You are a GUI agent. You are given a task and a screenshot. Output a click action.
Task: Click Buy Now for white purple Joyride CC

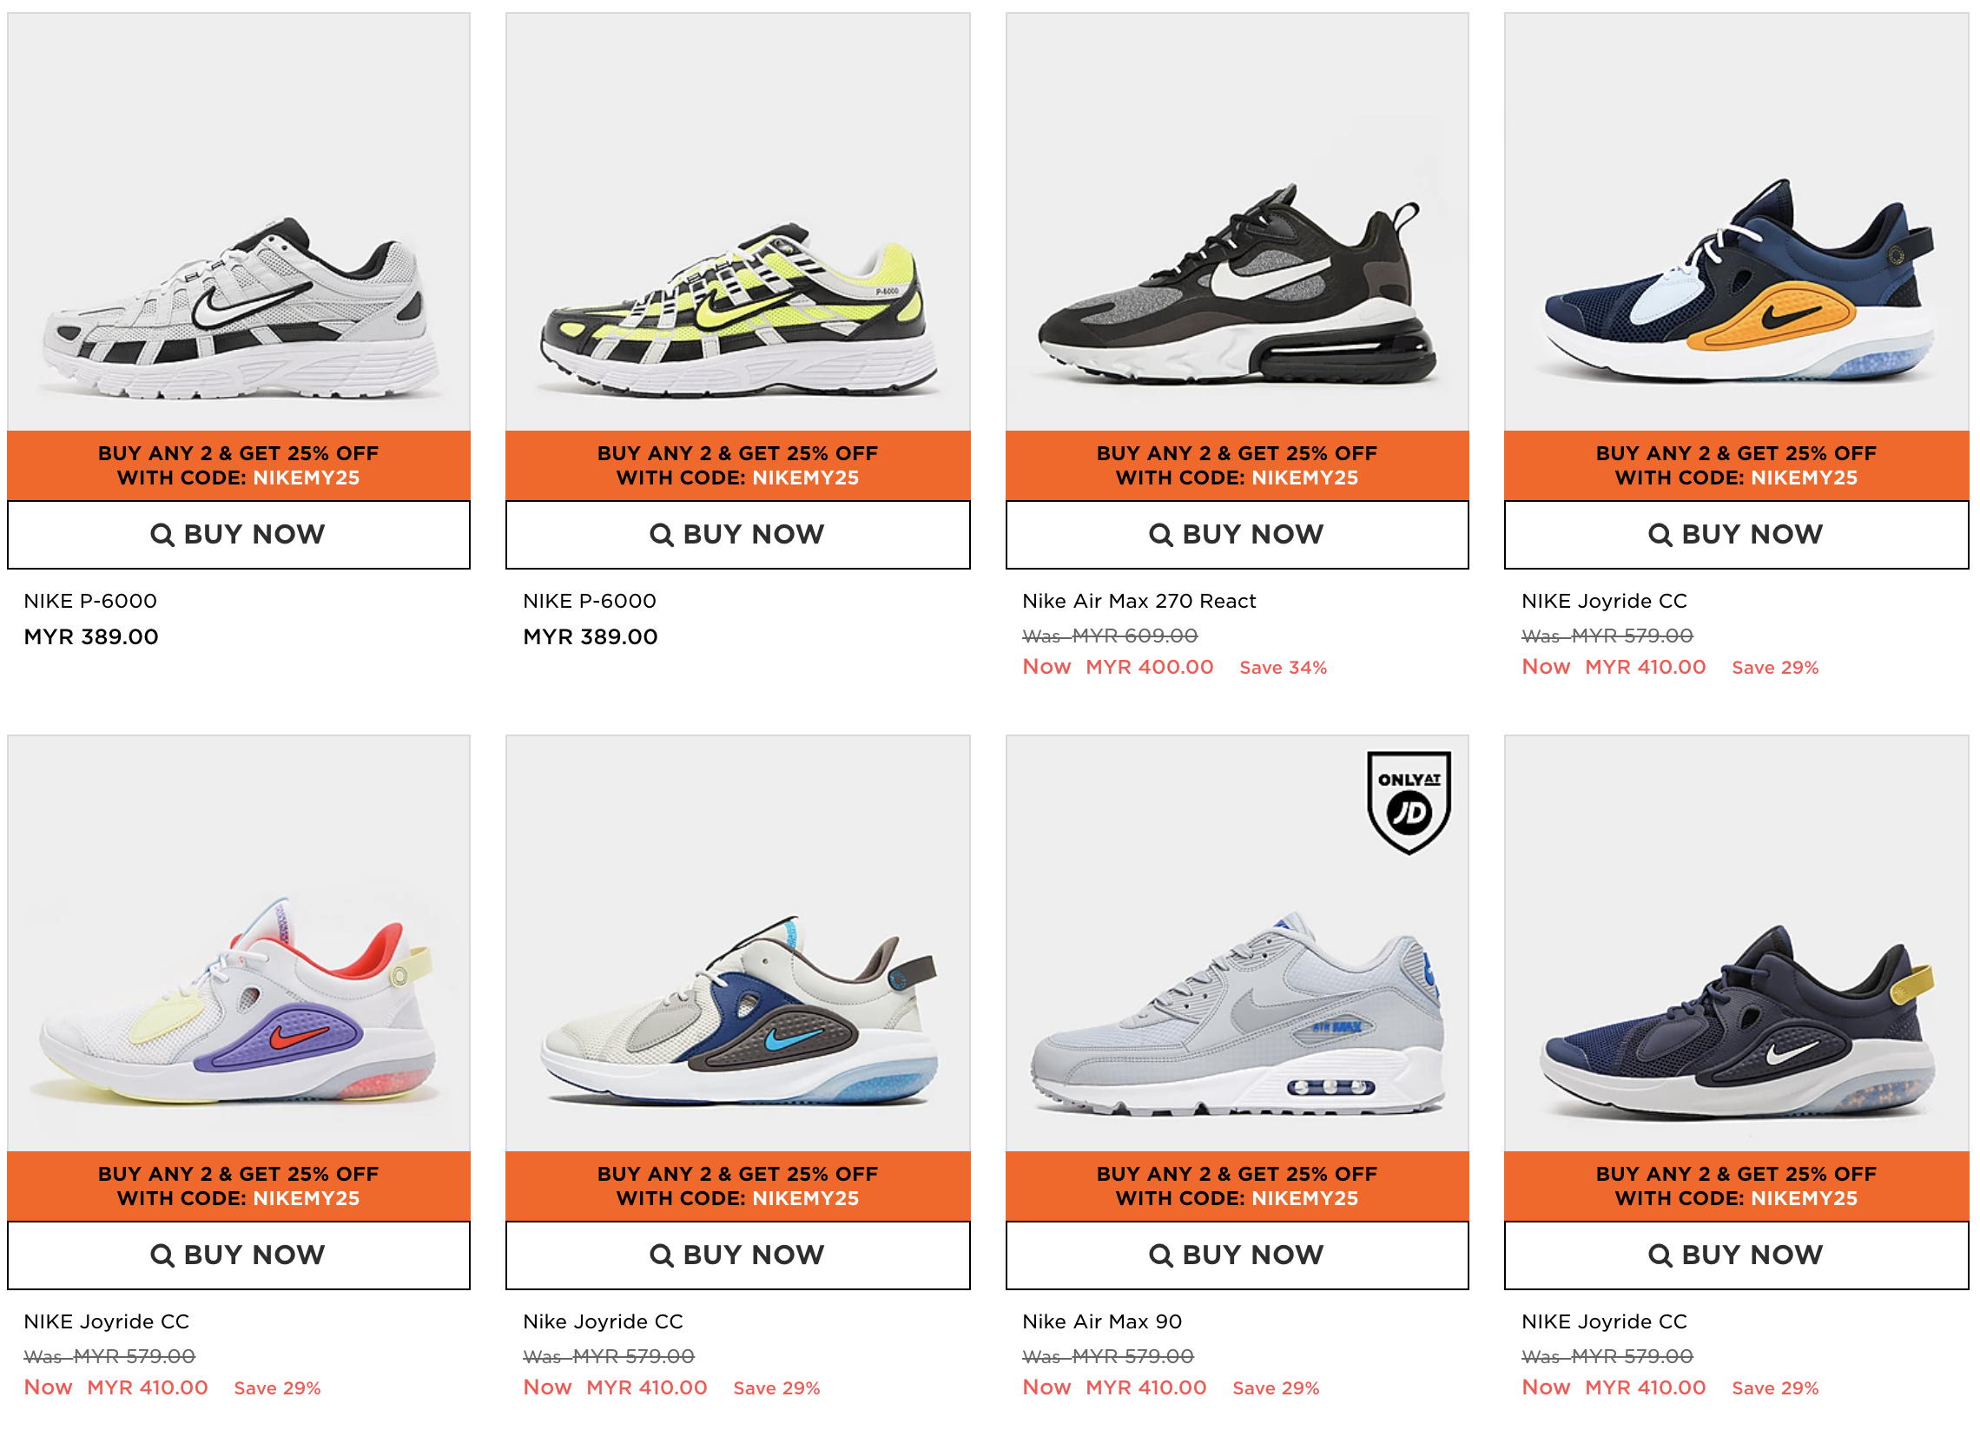click(x=239, y=1255)
